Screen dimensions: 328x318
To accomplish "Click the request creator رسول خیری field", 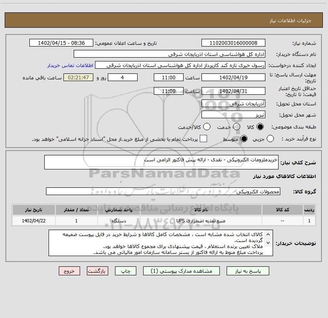I will (x=180, y=65).
